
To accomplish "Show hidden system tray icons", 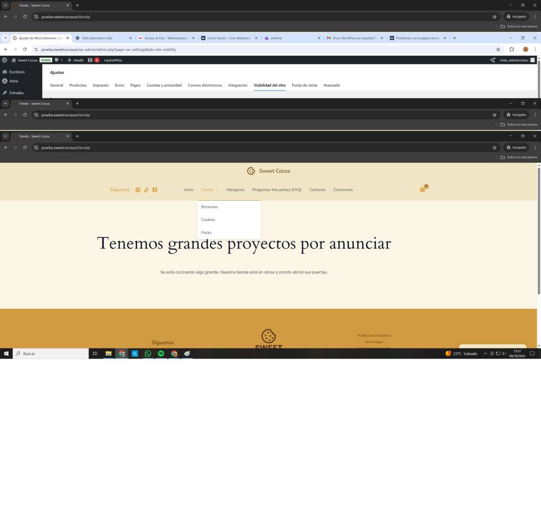I will pos(485,353).
